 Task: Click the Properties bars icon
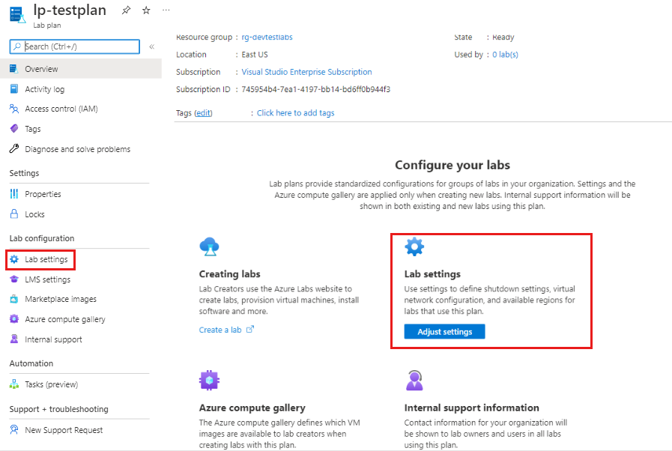pos(14,194)
